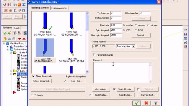
Task: Toggle checkbox beside Tool Display button
Action: (x=90, y=95)
